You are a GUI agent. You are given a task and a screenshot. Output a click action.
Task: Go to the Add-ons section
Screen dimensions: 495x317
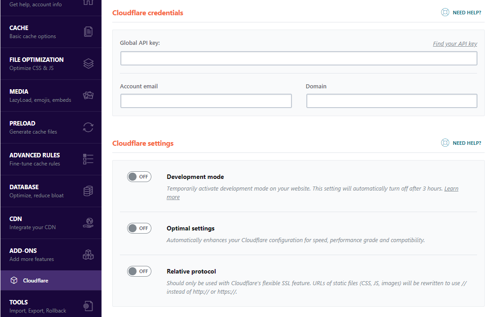pyautogui.click(x=51, y=255)
